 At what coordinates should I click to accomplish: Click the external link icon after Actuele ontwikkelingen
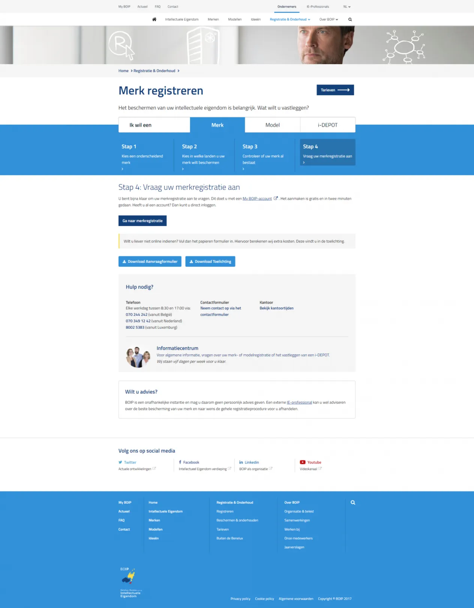click(154, 469)
